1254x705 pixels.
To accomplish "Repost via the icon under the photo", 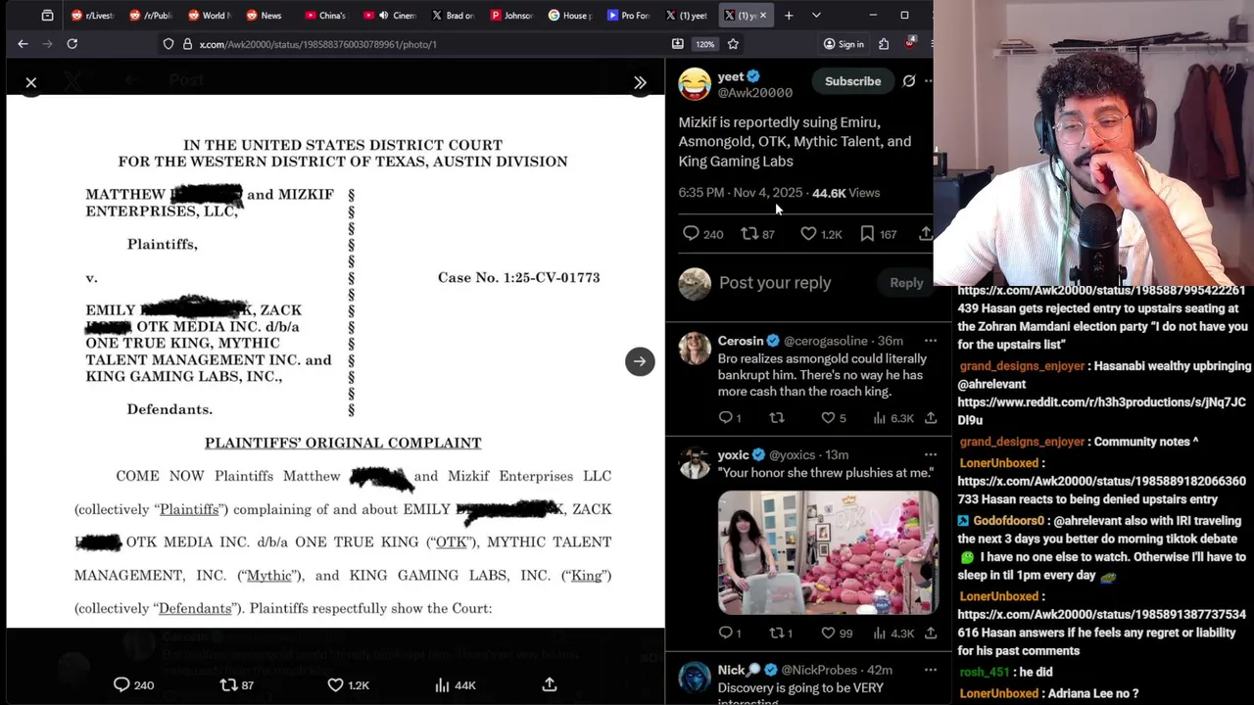I will tap(228, 684).
